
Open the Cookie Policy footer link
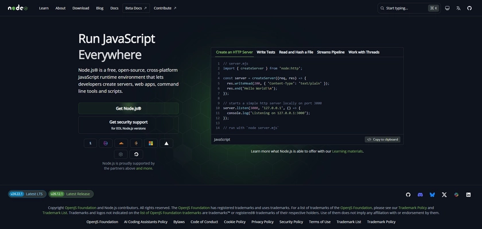point(235,222)
